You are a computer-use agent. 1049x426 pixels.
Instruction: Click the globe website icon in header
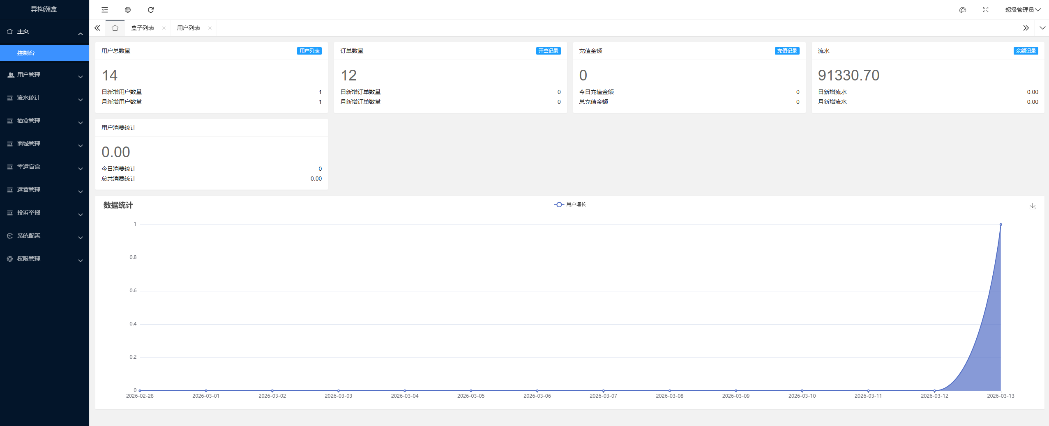click(128, 10)
